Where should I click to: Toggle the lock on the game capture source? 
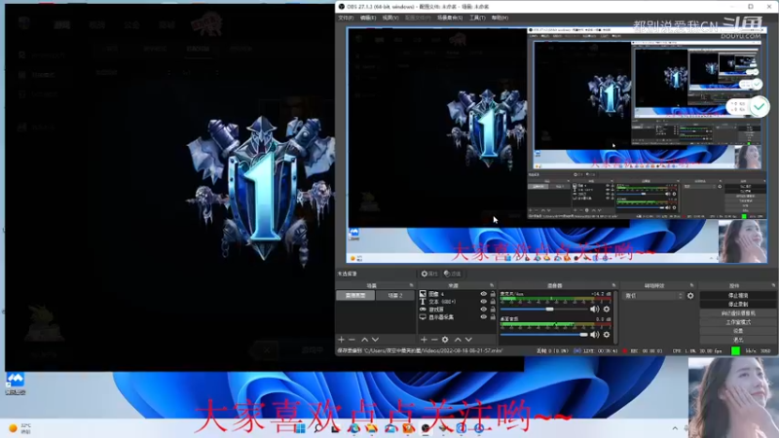[x=493, y=310]
